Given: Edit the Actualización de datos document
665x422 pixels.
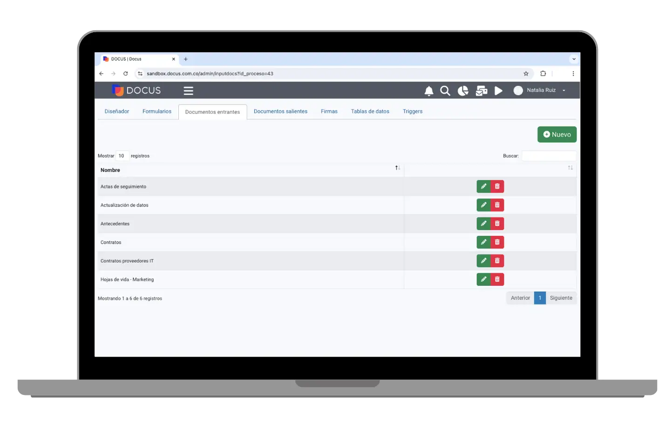Looking at the screenshot, I should pos(483,205).
